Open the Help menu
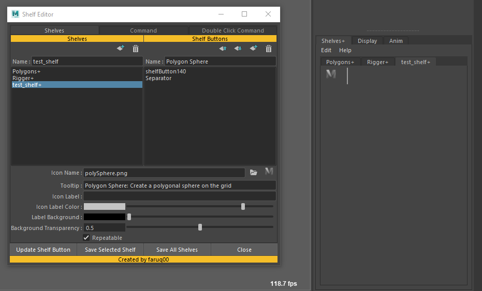Screen dimensions: 482x291 pyautogui.click(x=345, y=50)
